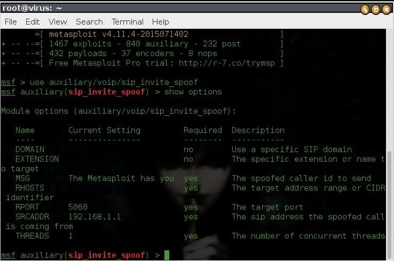Click the MSG setting 'The Metasploit has you'
This screenshot has width=394, height=261.
click(121, 178)
